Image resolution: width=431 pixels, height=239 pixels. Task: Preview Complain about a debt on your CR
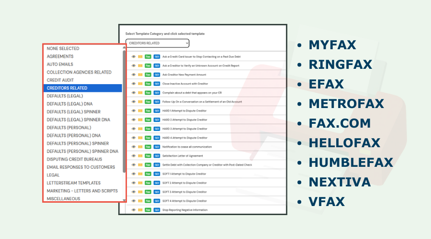coord(134,93)
